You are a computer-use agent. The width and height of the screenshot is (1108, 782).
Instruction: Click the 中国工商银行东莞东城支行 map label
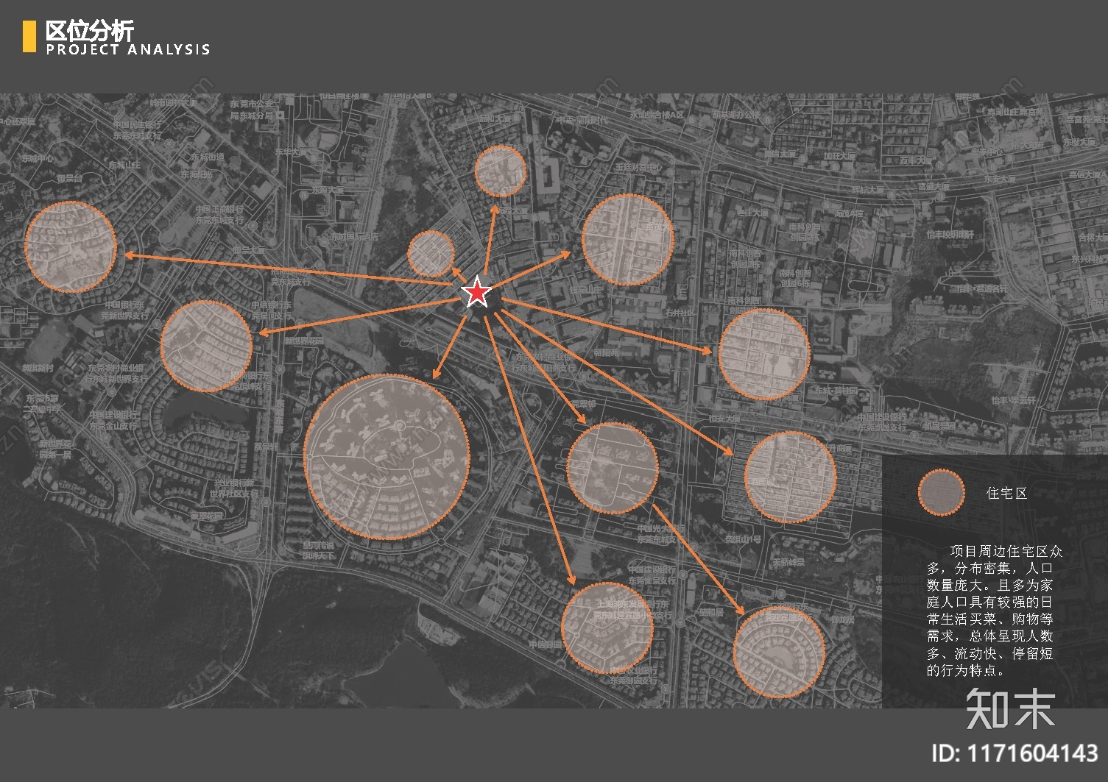(x=219, y=215)
